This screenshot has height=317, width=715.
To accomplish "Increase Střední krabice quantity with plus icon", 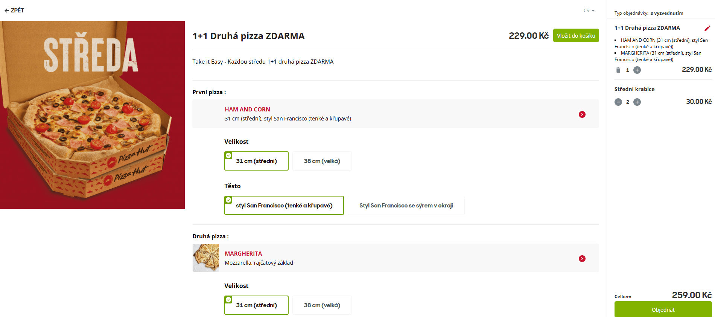I will [637, 102].
